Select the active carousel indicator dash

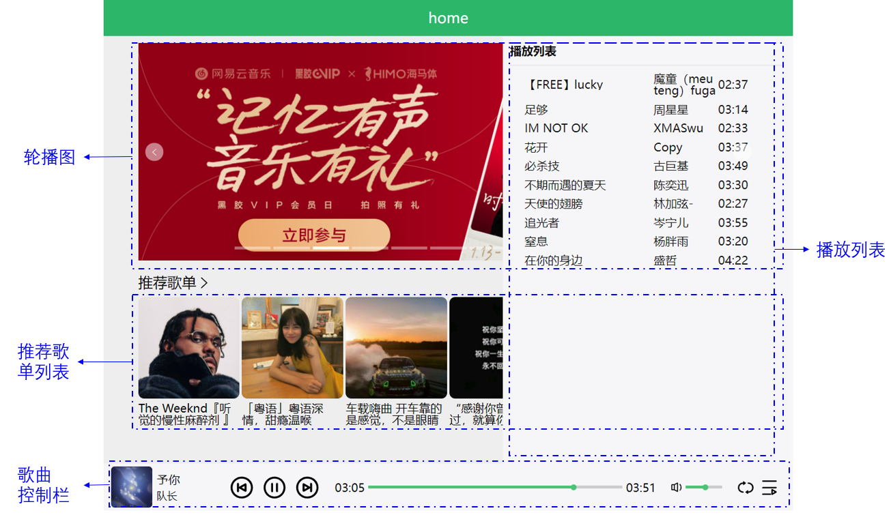tap(331, 248)
